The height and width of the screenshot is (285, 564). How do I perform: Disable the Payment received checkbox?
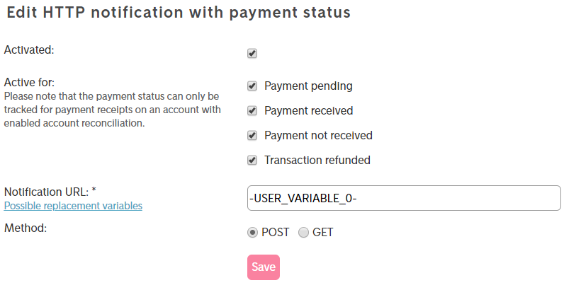tap(252, 111)
